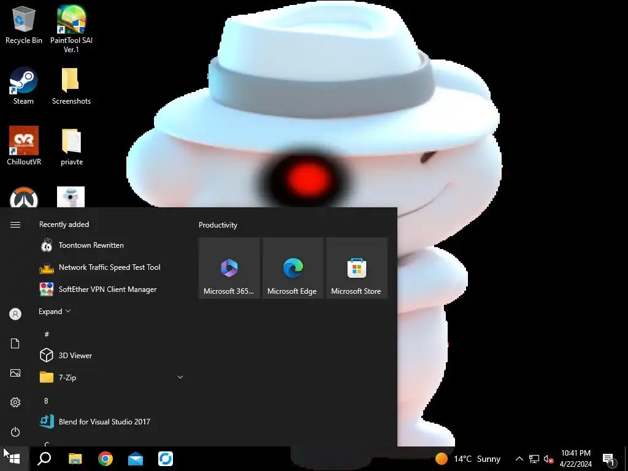
Task: Select the Steam desktop shortcut
Action: (24, 86)
